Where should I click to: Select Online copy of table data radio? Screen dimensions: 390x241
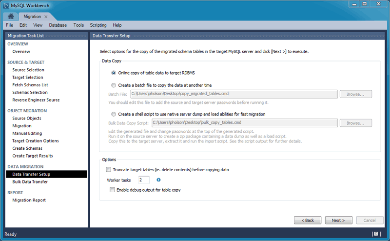tap(114, 73)
